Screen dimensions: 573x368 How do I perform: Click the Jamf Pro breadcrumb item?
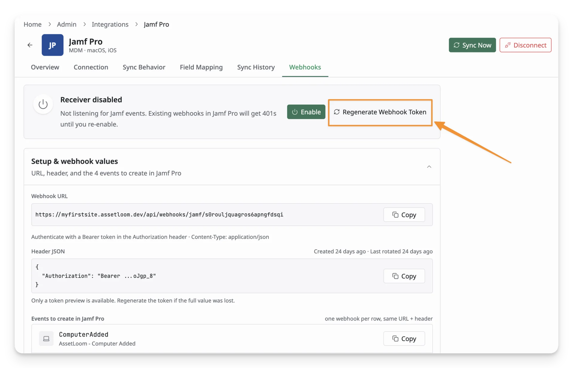click(x=156, y=24)
